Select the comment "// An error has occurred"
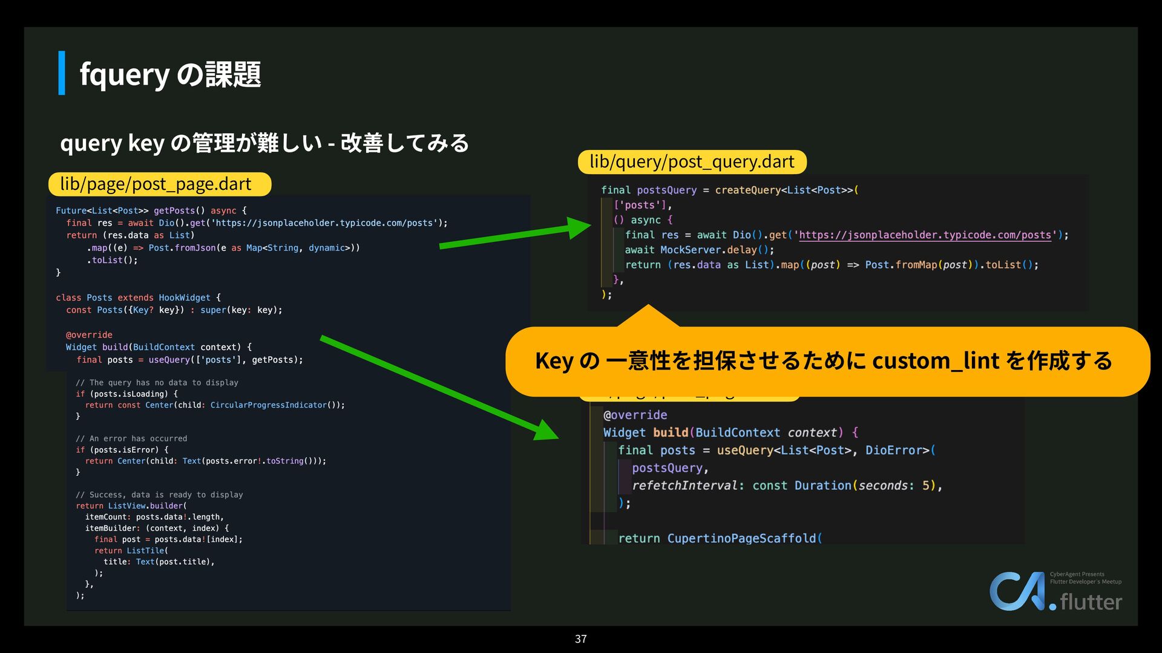Image resolution: width=1162 pixels, height=653 pixels. pos(131,439)
